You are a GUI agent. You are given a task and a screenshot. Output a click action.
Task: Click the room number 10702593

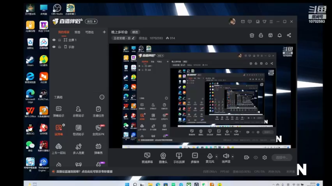click(x=156, y=38)
